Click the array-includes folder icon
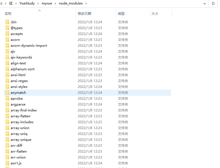This screenshot has width=220, height=168. [x=8, y=122]
